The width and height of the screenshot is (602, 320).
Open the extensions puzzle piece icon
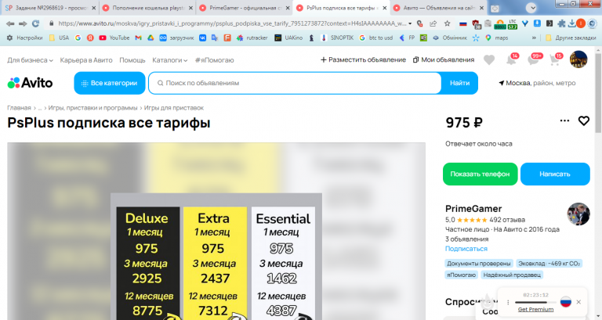pos(561,23)
